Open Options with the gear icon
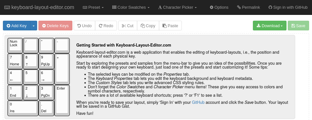The width and height of the screenshot is (312, 120). click(219, 7)
